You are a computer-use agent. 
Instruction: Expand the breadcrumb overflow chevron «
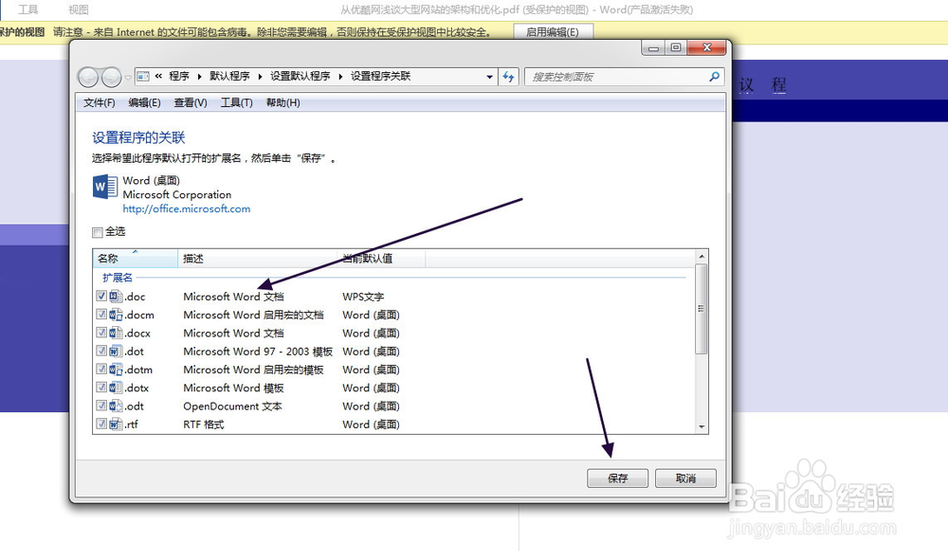pyautogui.click(x=158, y=76)
